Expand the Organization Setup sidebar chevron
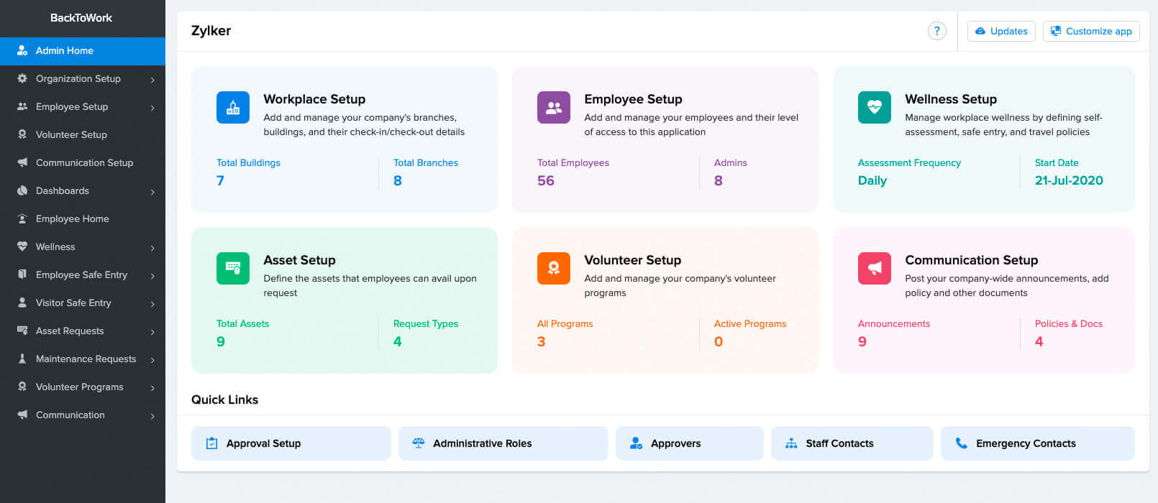 point(152,80)
